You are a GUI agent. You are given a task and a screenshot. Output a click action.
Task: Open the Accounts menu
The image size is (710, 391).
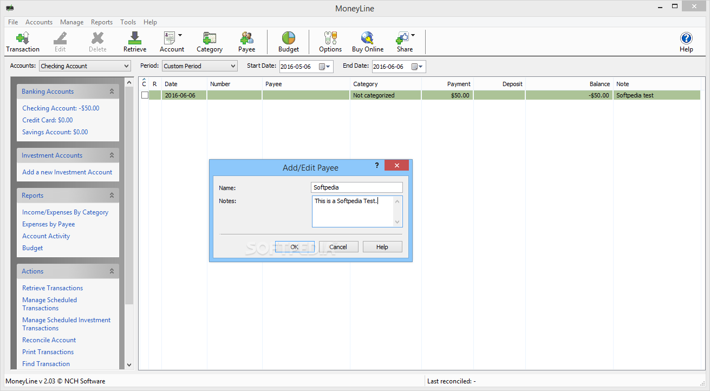pos(39,22)
